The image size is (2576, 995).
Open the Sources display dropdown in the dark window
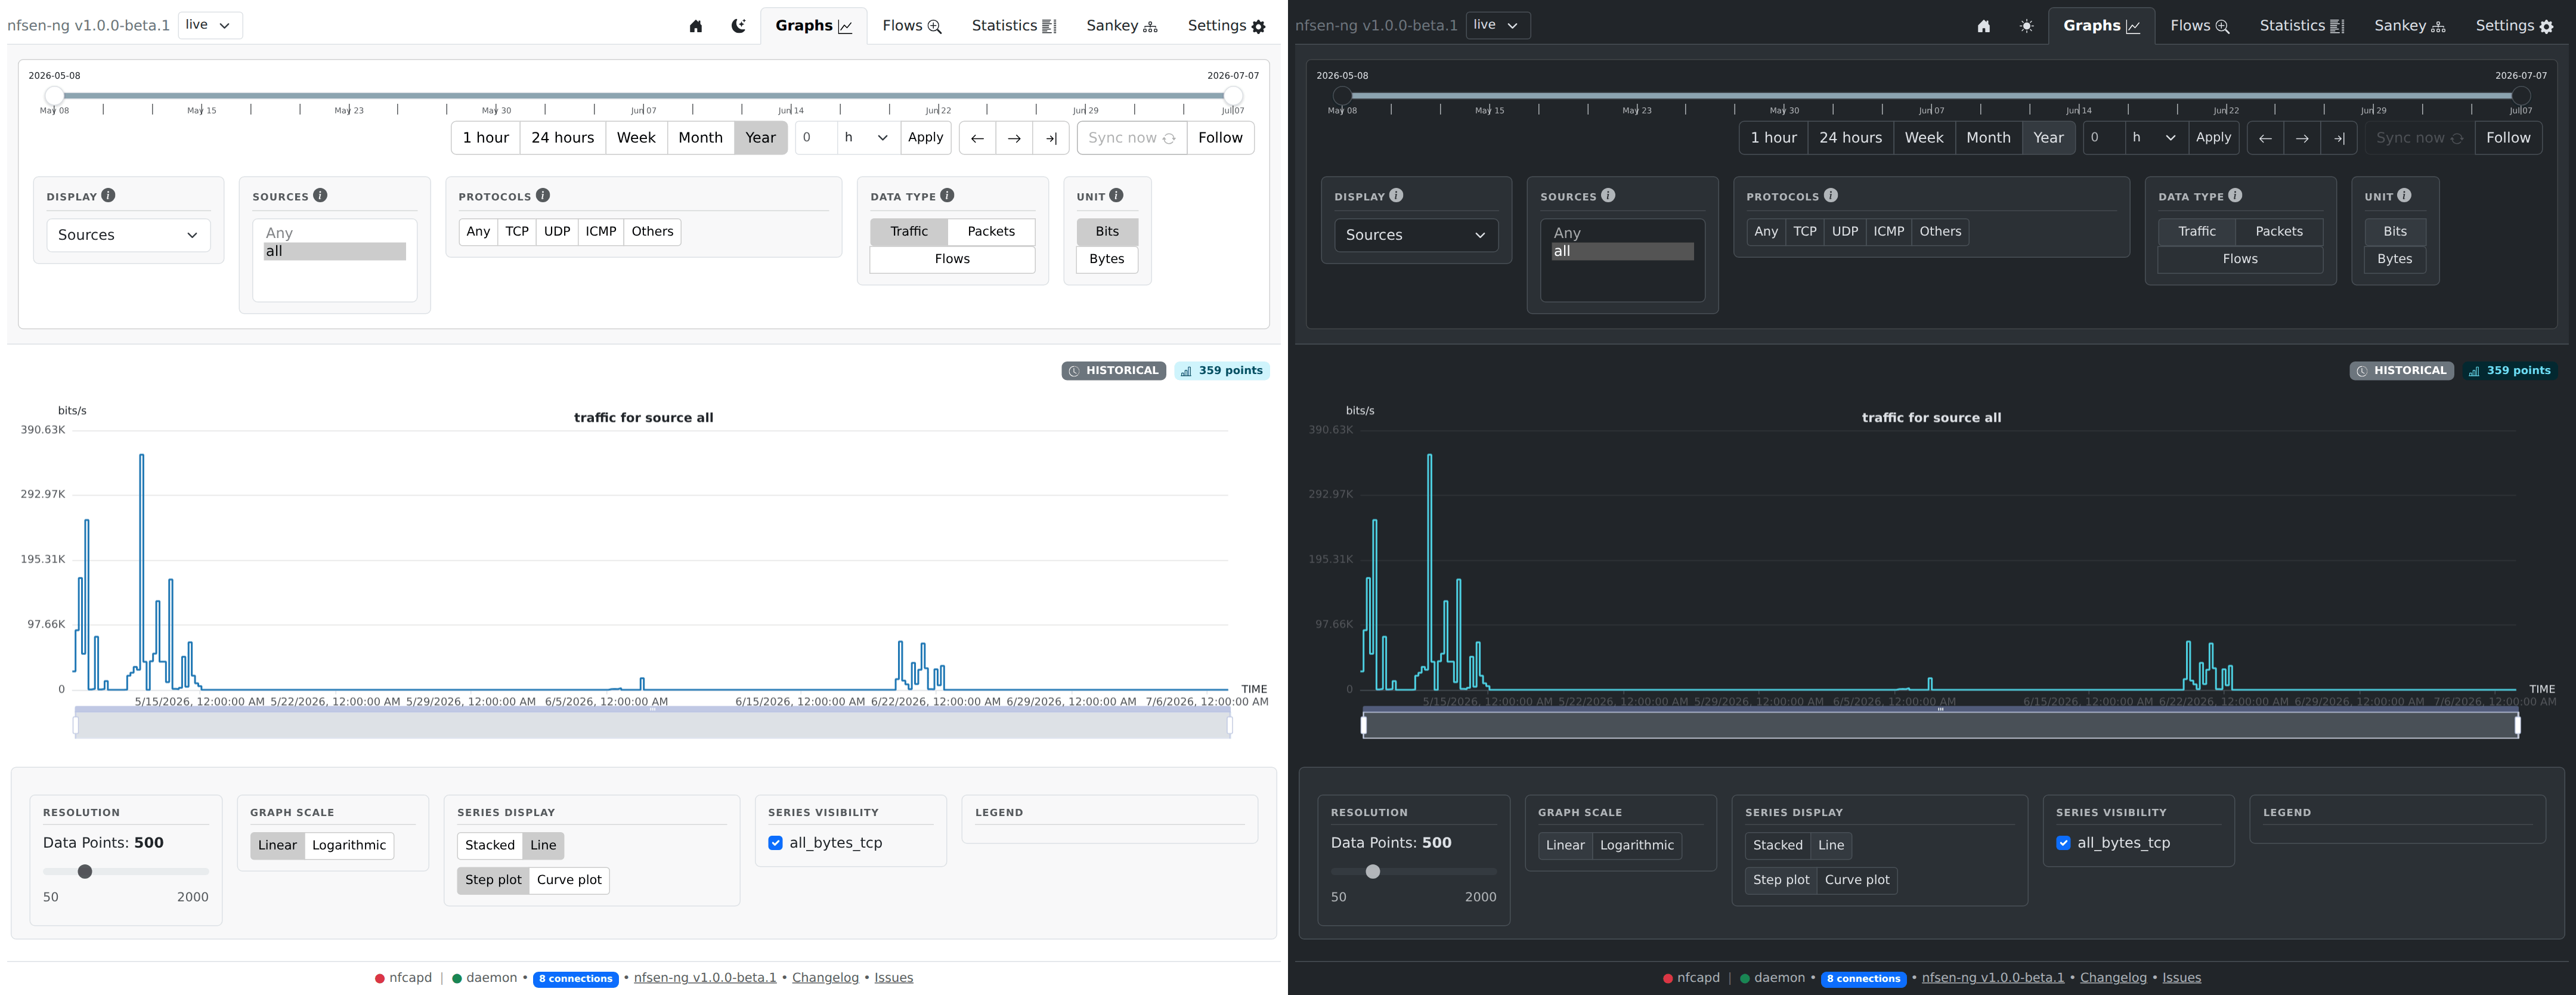pyautogui.click(x=1416, y=235)
